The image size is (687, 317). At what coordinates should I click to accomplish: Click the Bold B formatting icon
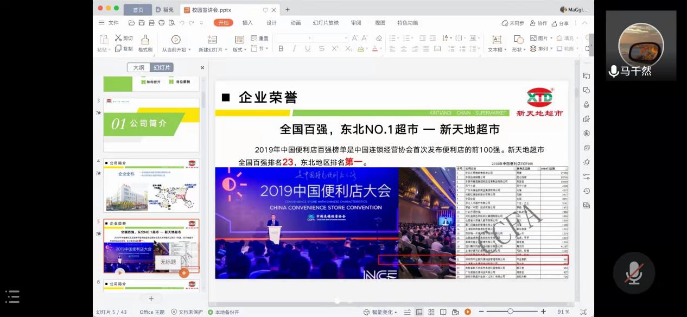281,49
